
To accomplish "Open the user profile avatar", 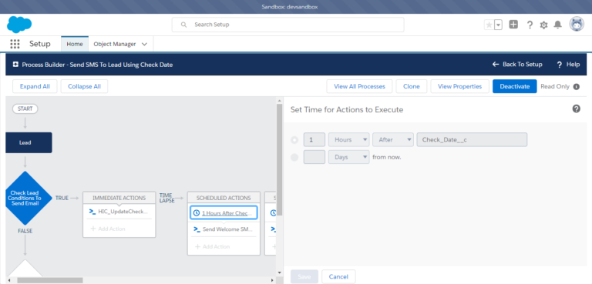I will tap(577, 24).
